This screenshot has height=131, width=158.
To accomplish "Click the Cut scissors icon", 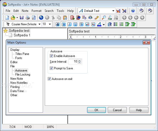I will coord(53,18).
